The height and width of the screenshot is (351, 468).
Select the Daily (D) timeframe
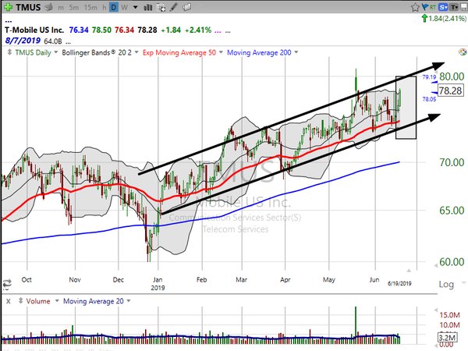click(x=114, y=8)
